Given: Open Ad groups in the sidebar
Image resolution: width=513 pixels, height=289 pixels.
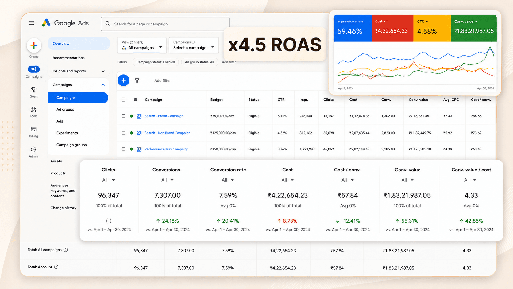Looking at the screenshot, I should [65, 110].
